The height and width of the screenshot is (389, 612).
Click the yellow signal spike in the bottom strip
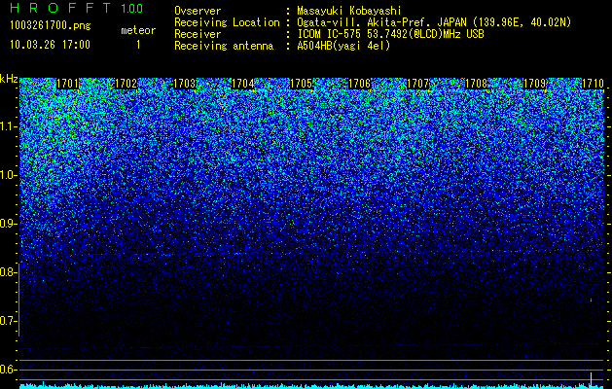[591, 378]
